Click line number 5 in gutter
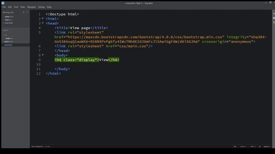 click(40, 33)
